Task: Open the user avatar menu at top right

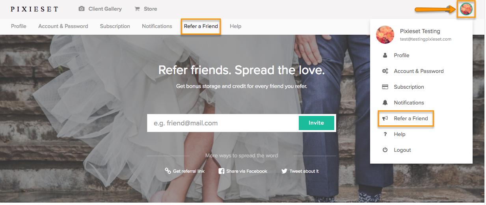Action: [466, 9]
